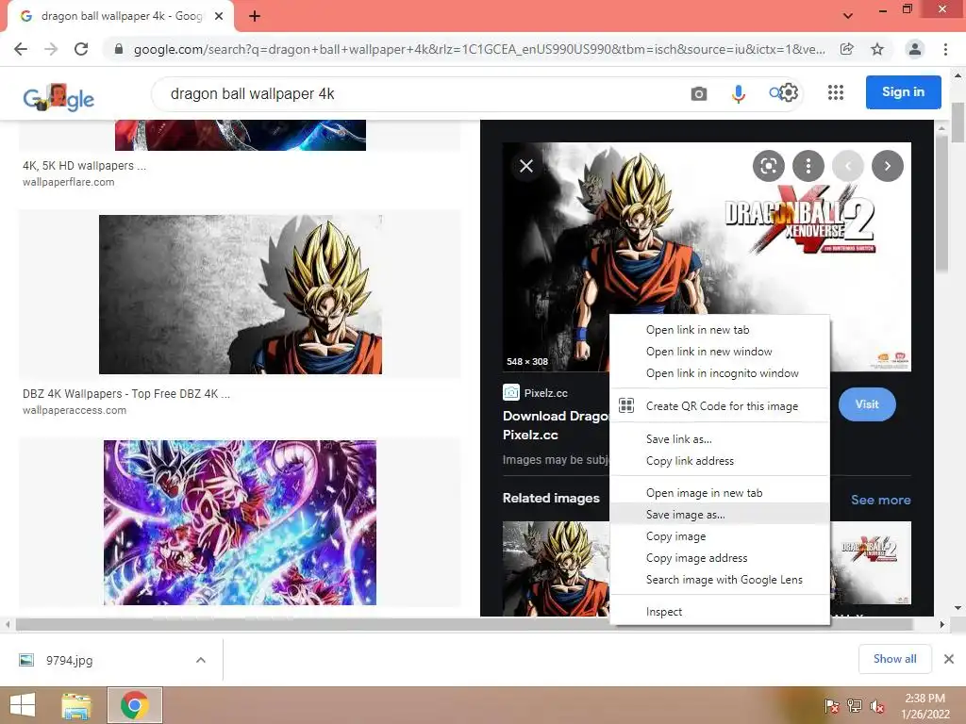Viewport: 966px width, 724px height.
Task: Open the Chrome profile avatar
Action: 915,49
